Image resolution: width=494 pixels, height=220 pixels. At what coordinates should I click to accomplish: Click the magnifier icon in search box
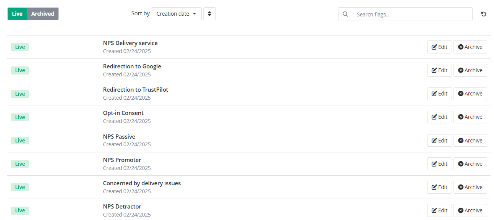click(345, 14)
